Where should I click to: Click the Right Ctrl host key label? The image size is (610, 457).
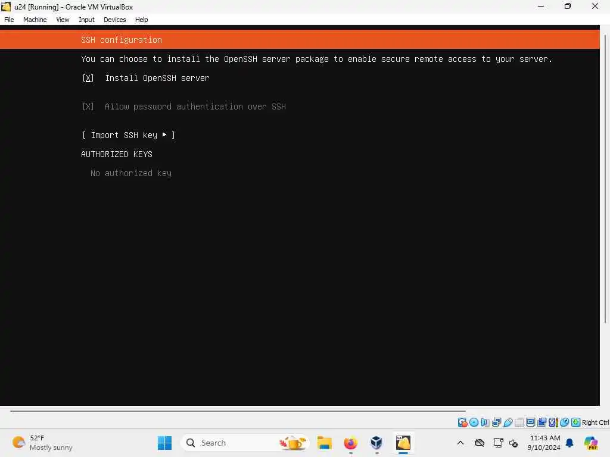coord(595,422)
